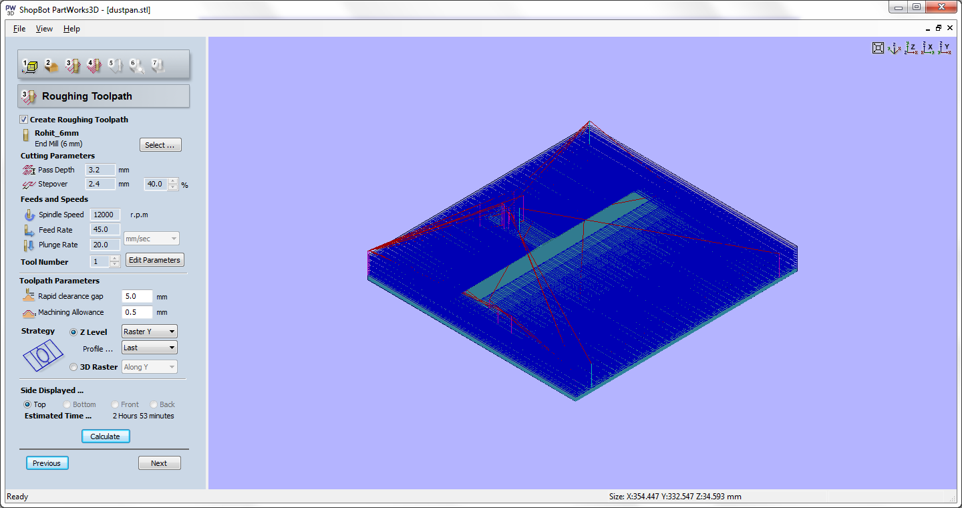The image size is (962, 508).
Task: View model along the X axis
Action: point(928,48)
